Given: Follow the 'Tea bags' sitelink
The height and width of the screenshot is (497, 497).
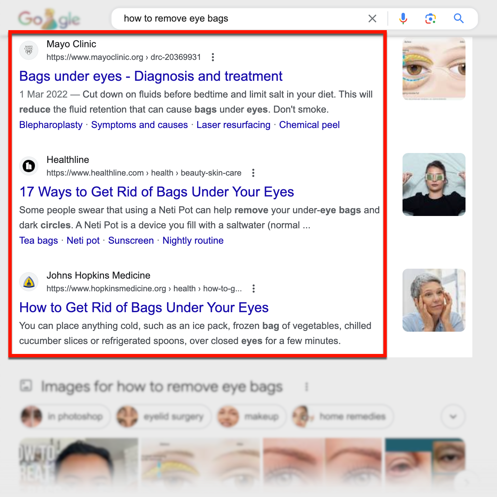Looking at the screenshot, I should [x=39, y=241].
